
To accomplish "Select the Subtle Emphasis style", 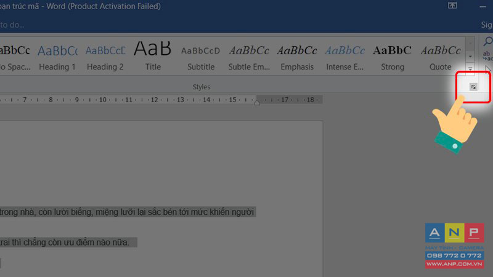I will tap(249, 57).
